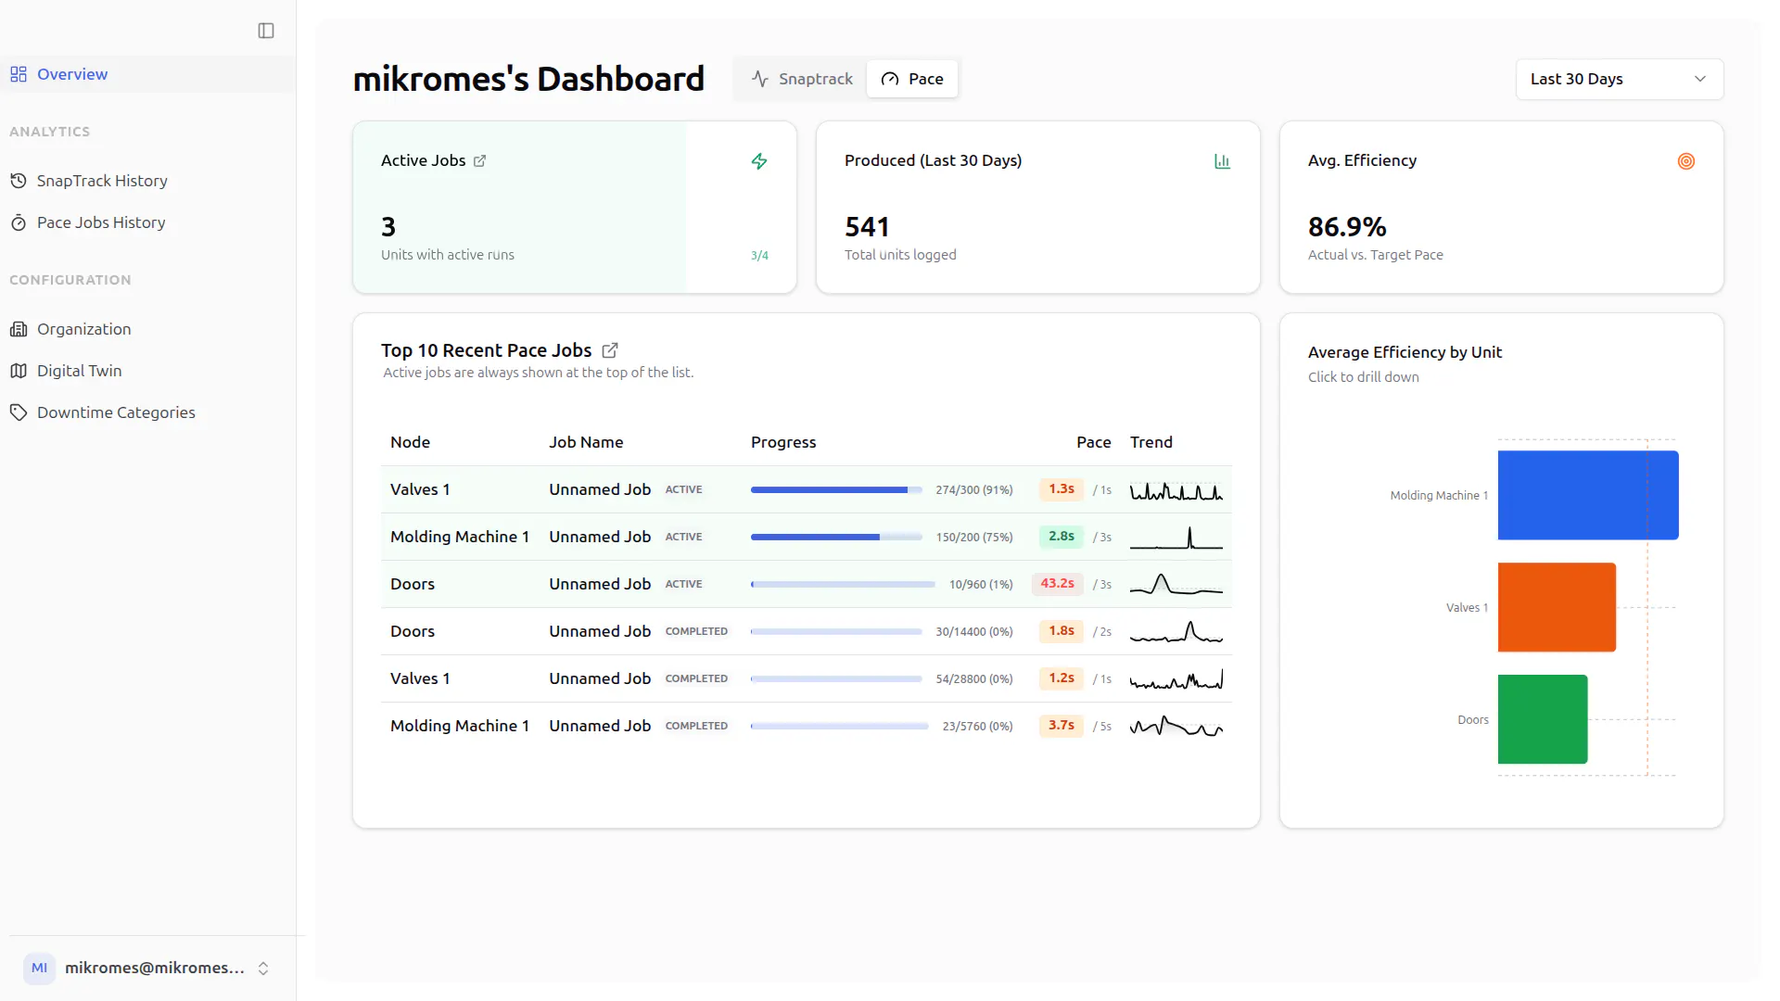Open the Top 10 Recent Pace Jobs link icon

[610, 350]
